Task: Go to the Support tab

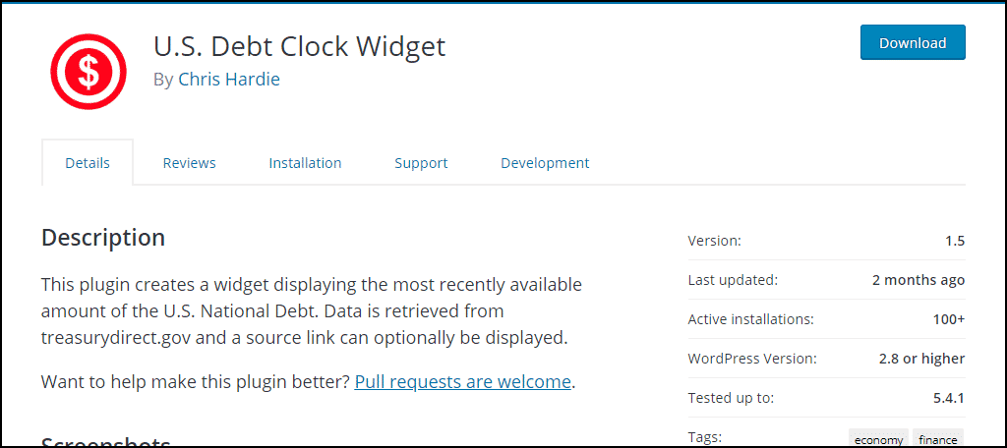Action: [x=421, y=163]
